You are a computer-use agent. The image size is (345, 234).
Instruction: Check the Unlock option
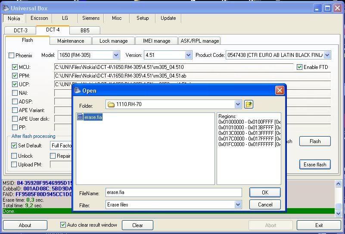(x=14, y=156)
